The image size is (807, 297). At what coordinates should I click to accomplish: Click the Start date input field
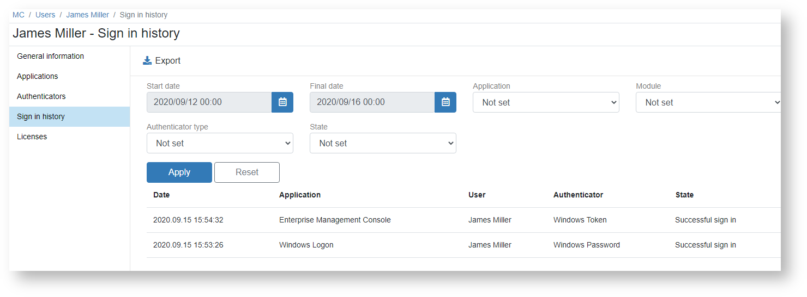click(209, 102)
